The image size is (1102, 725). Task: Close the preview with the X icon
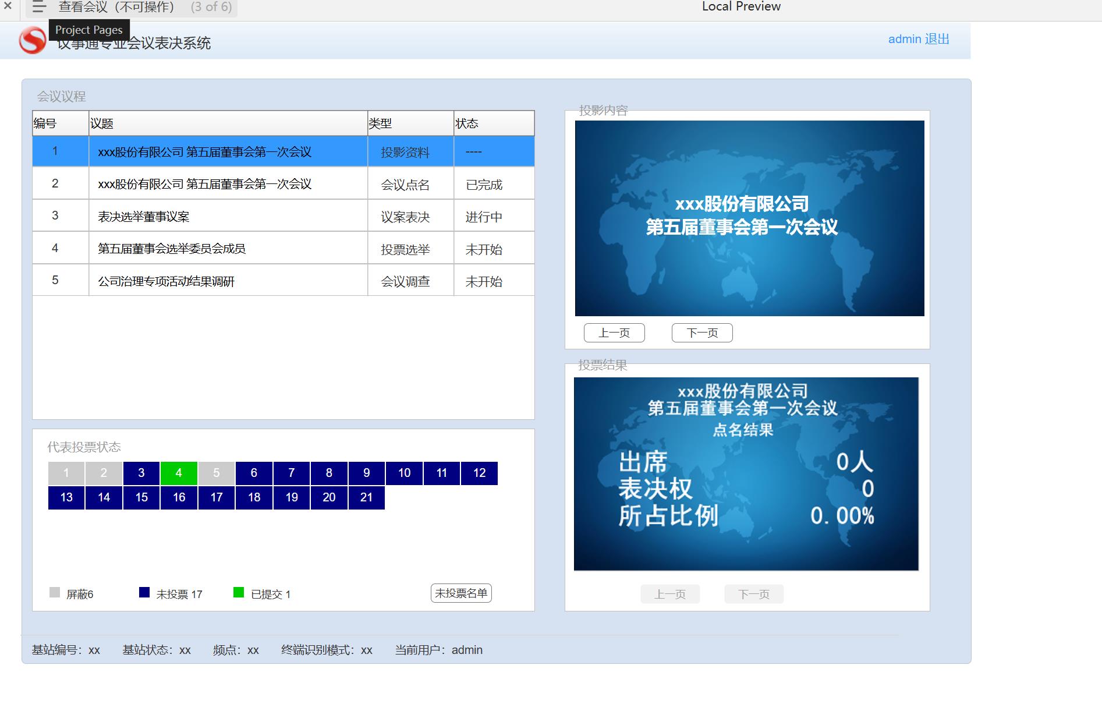tap(8, 6)
